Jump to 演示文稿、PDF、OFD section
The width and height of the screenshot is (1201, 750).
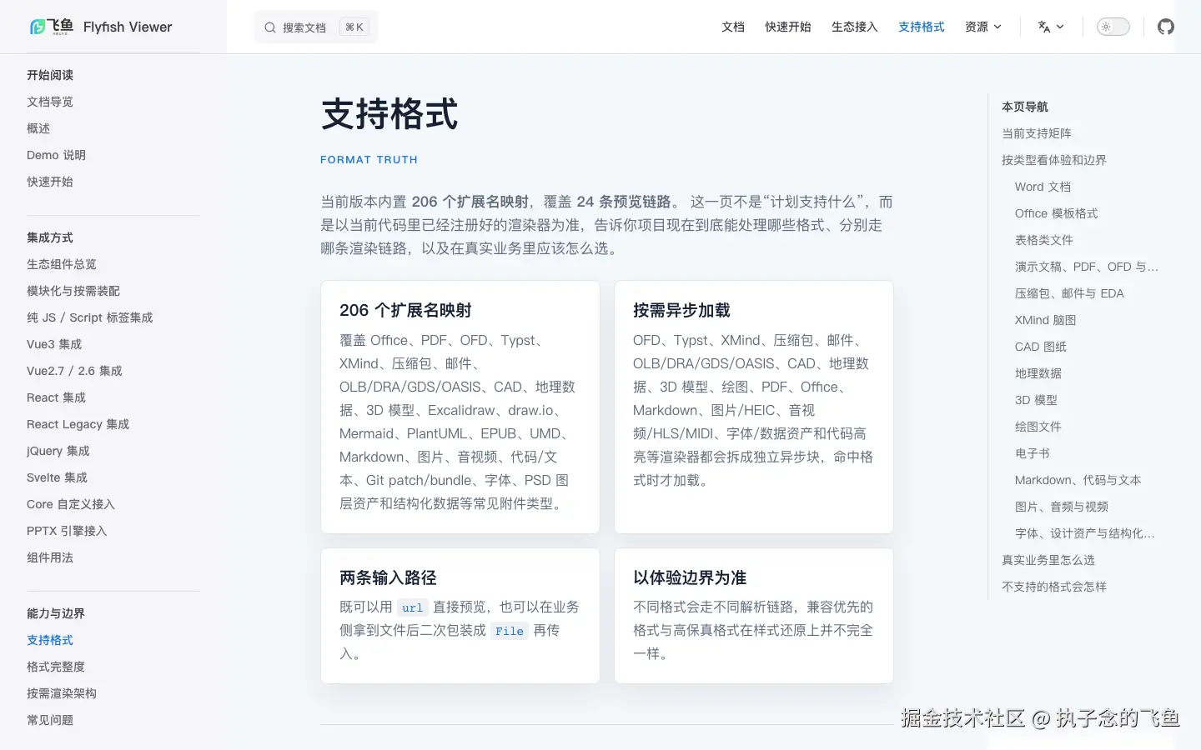coord(1087,267)
